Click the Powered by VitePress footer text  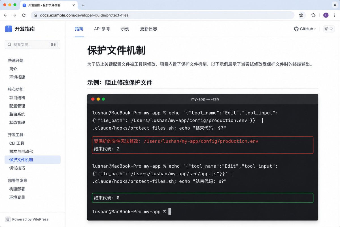tap(30, 219)
